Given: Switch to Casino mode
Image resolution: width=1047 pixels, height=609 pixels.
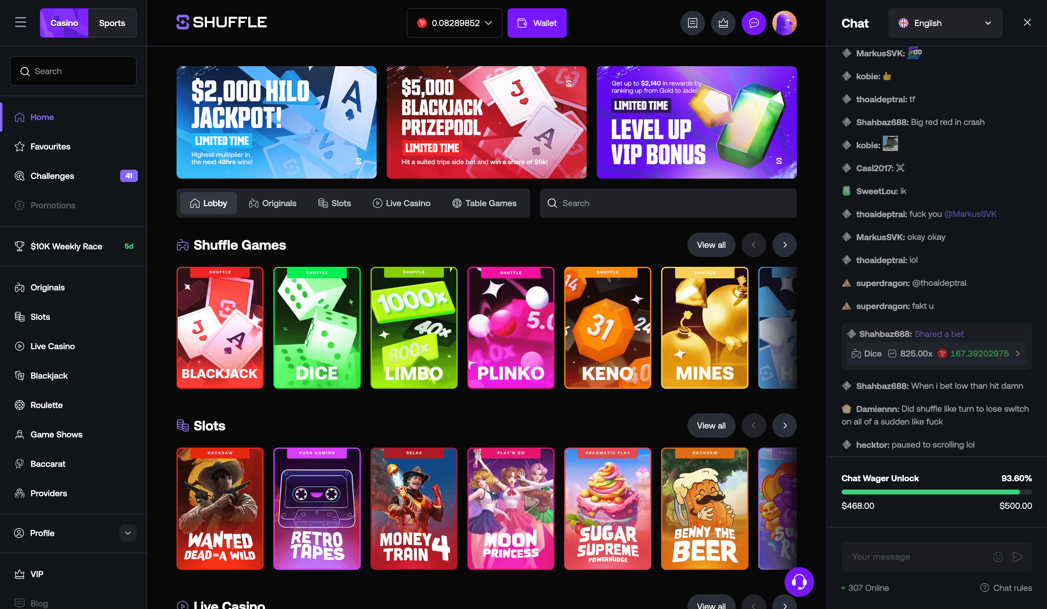Looking at the screenshot, I should point(64,23).
